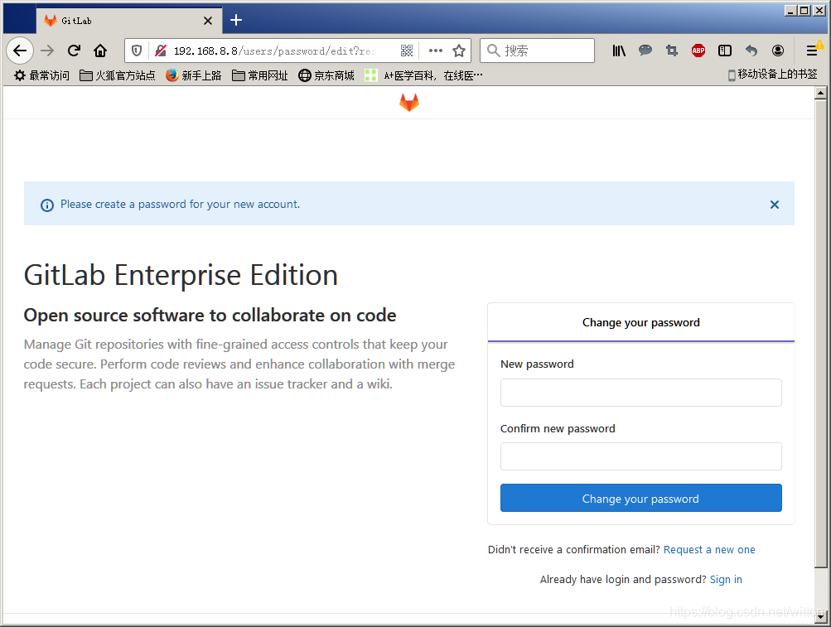Expand the 常用网址 bookmarks folder
This screenshot has height=627, width=831.
coord(259,75)
